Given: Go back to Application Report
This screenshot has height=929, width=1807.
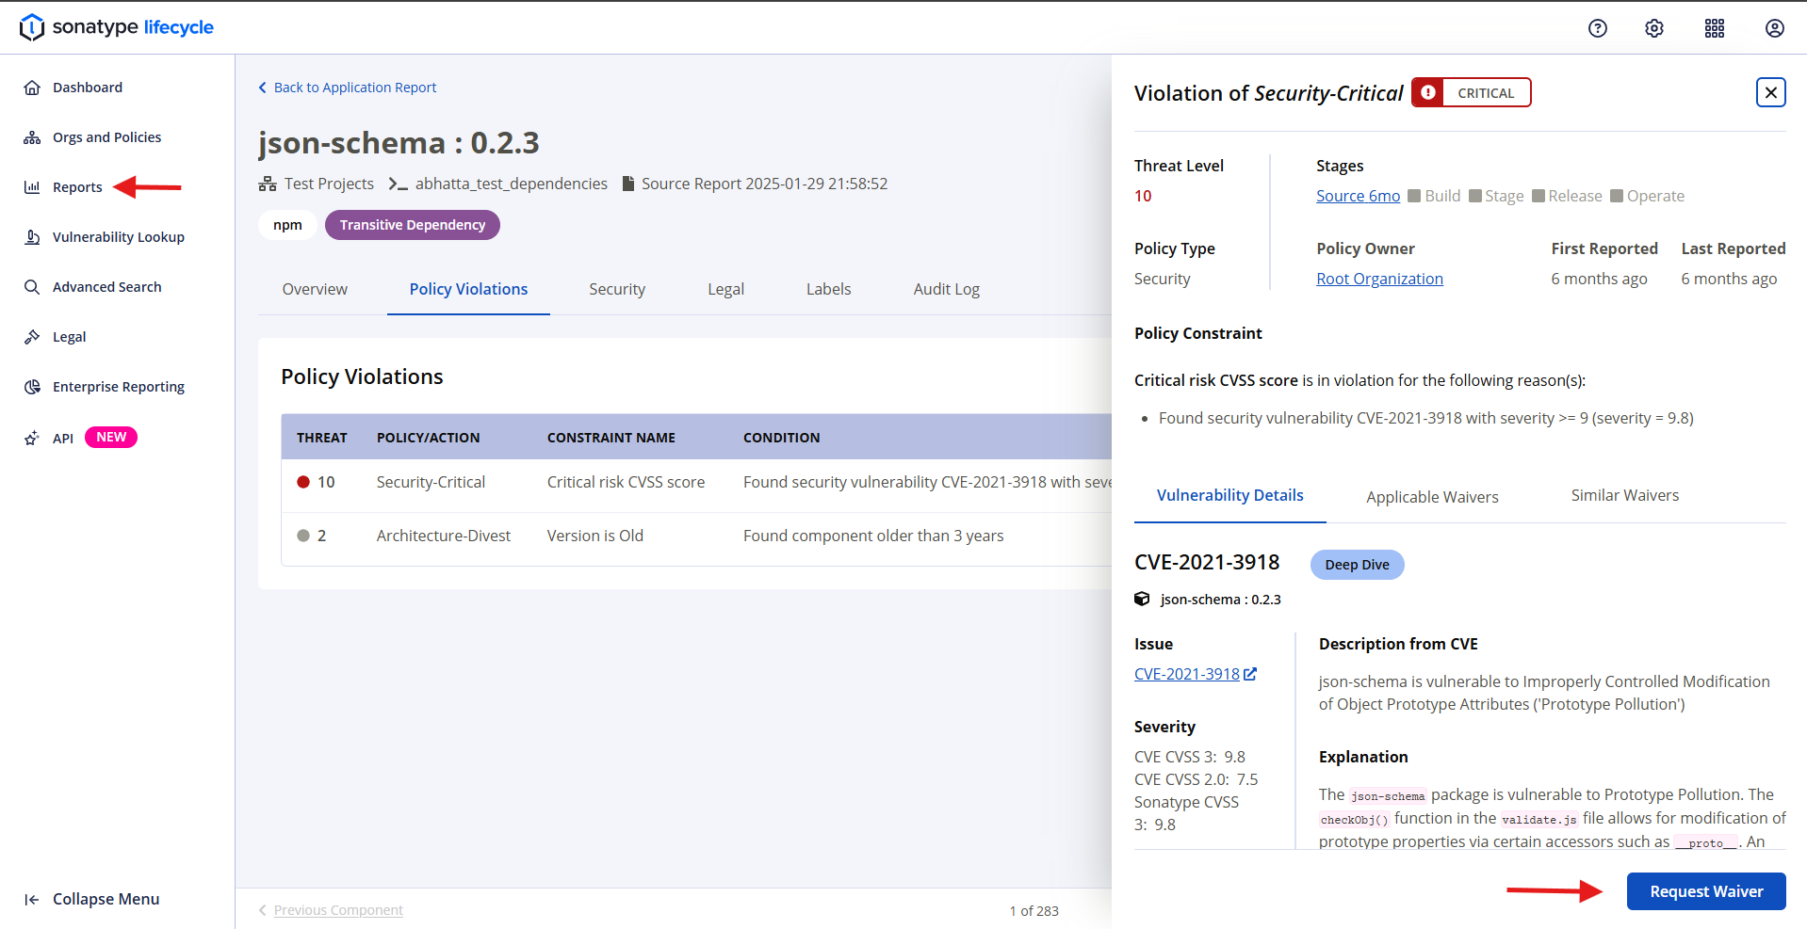Looking at the screenshot, I should [x=348, y=88].
